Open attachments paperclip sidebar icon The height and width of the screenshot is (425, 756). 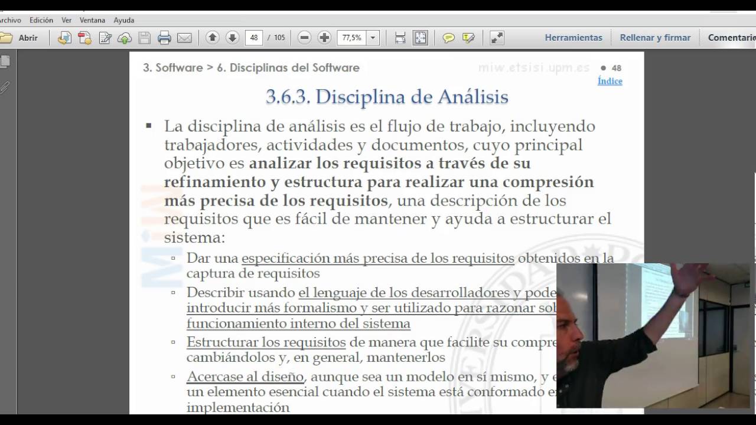[5, 88]
